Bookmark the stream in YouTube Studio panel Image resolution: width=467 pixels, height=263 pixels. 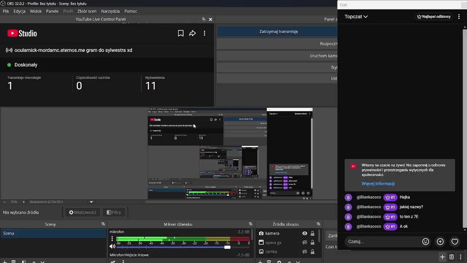click(181, 33)
